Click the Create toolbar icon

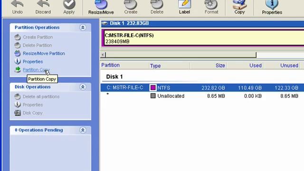131,5
